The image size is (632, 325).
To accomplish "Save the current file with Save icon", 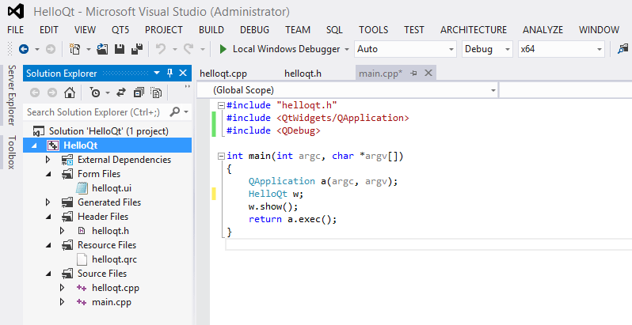I will tap(119, 49).
